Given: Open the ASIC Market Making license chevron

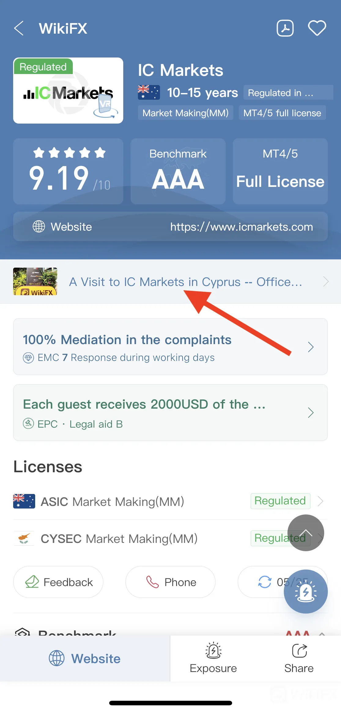Looking at the screenshot, I should point(321,501).
